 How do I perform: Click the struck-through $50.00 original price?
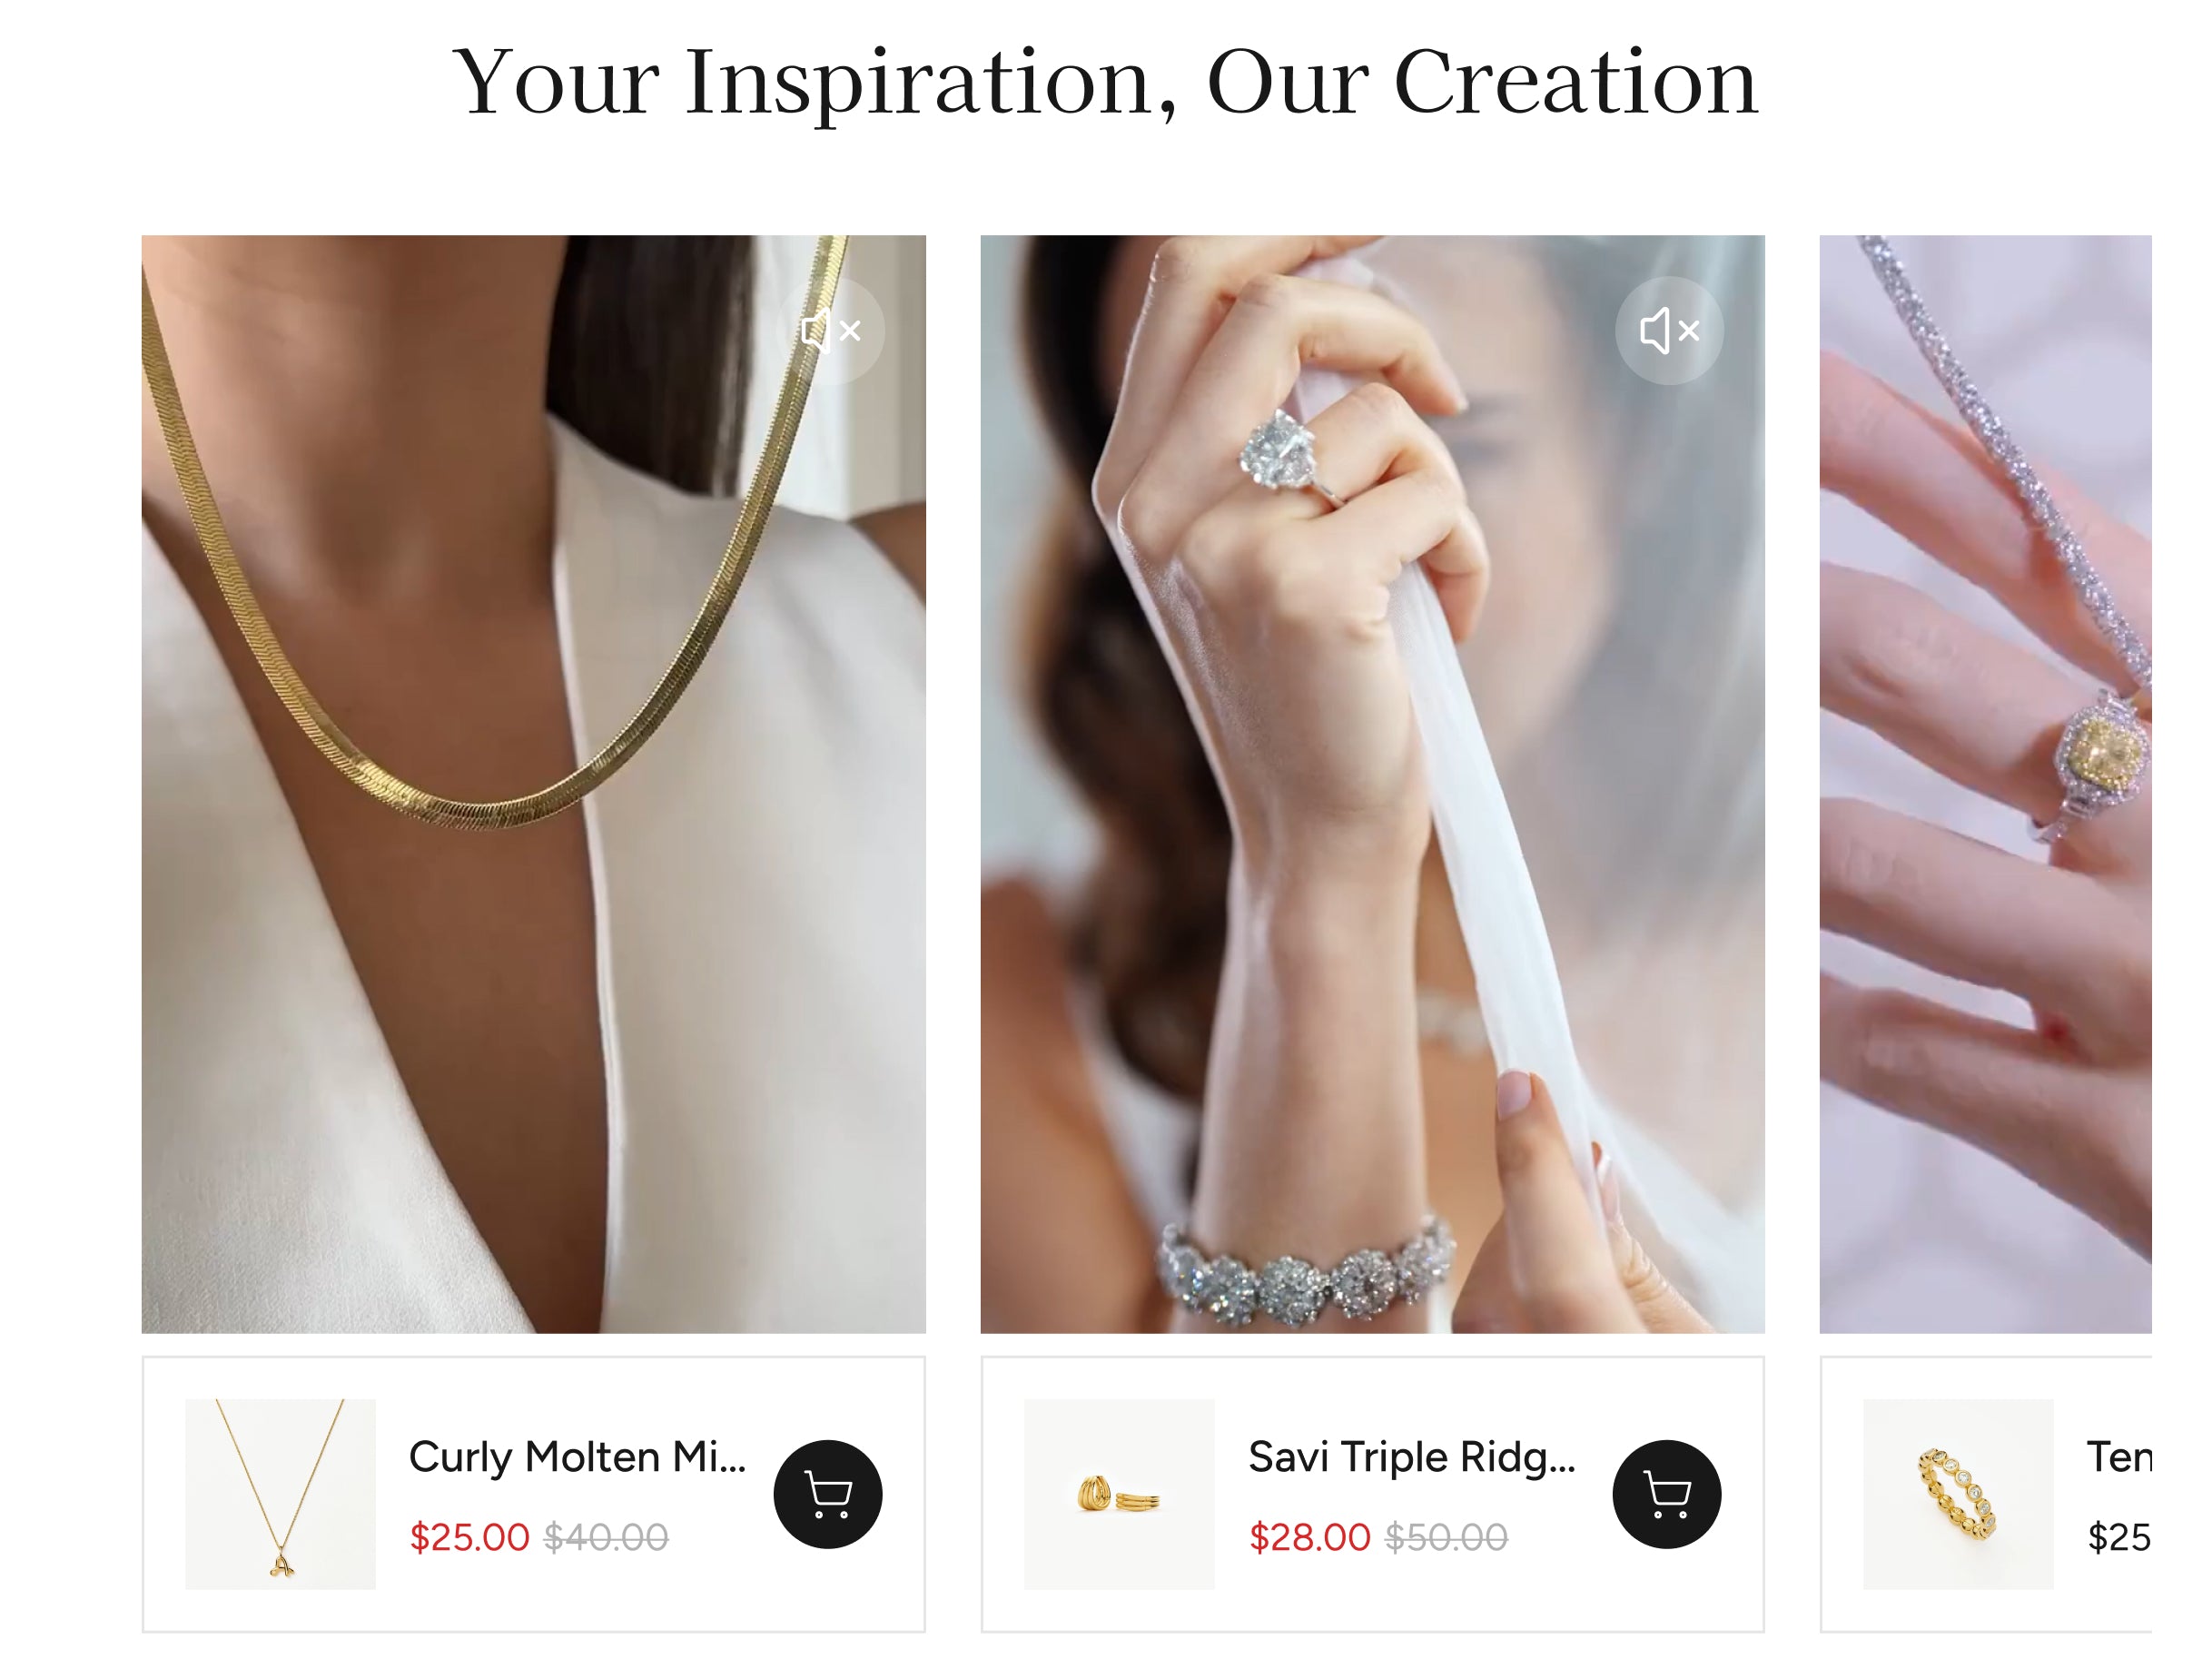[1446, 1537]
